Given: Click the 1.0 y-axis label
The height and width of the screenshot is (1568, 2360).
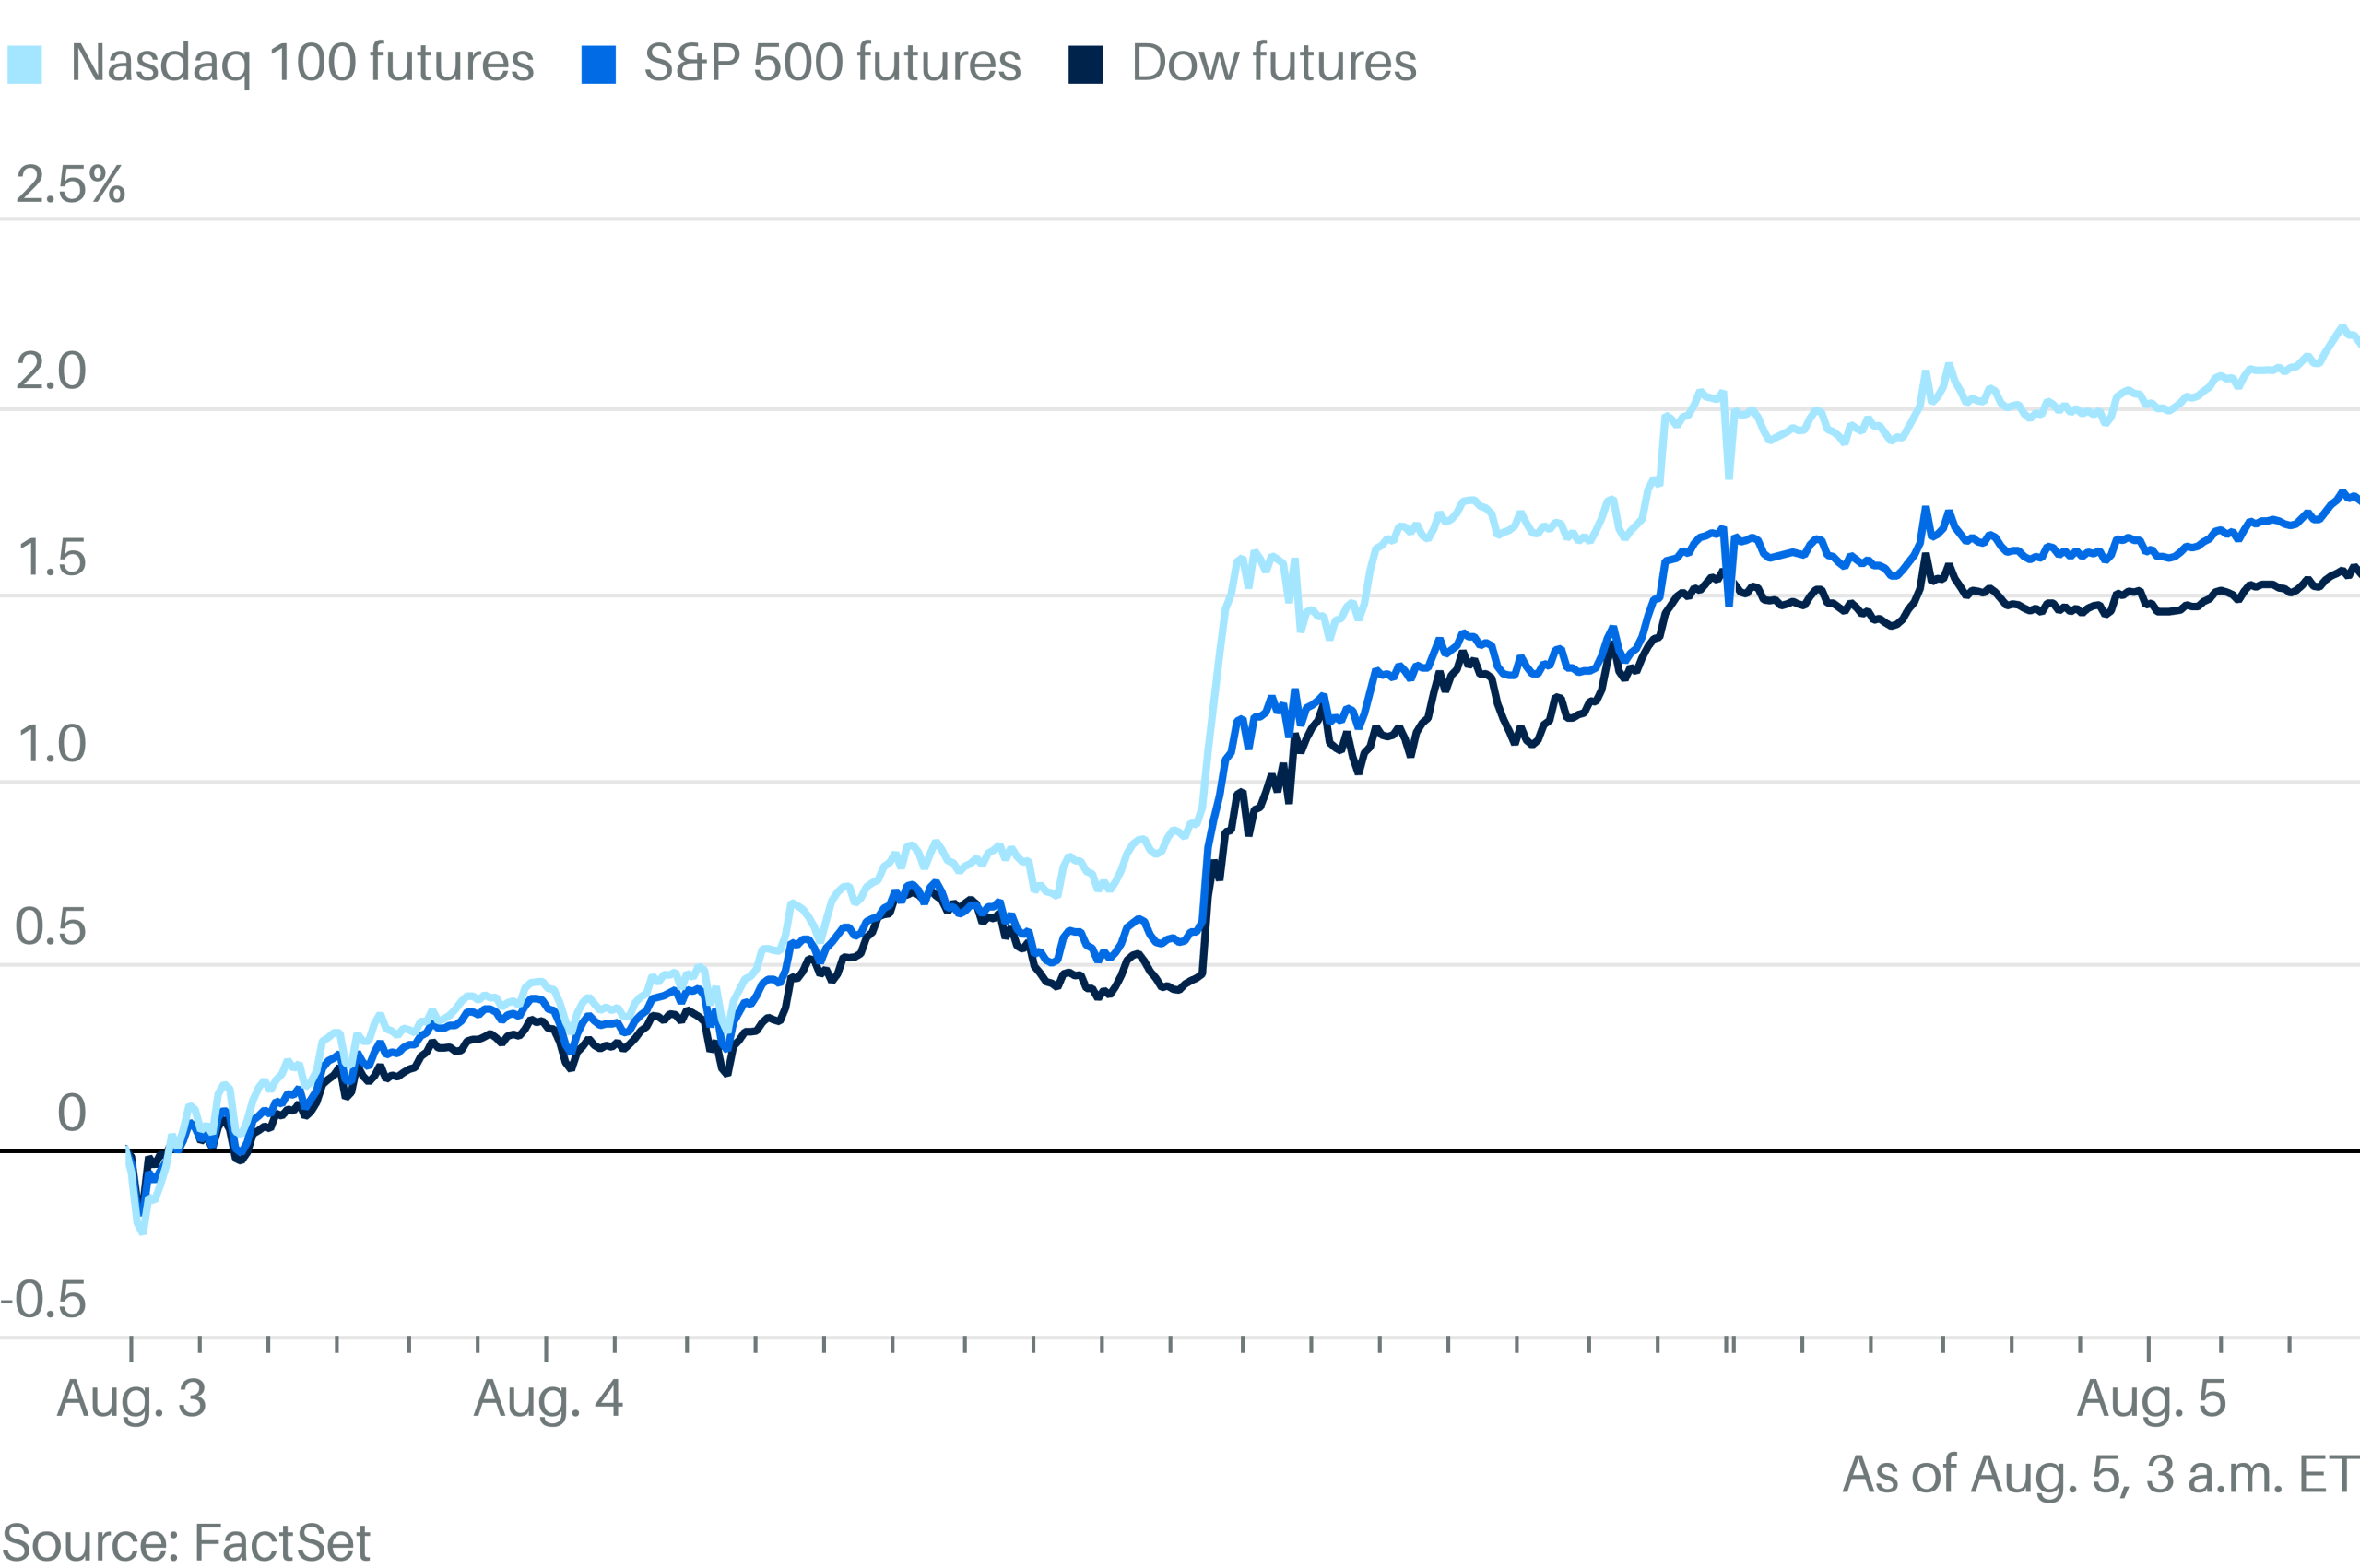Looking at the screenshot, I should (52, 744).
